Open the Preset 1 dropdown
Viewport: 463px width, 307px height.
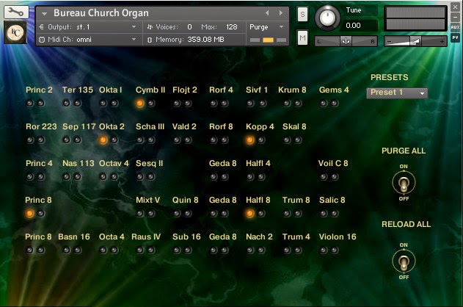click(397, 93)
